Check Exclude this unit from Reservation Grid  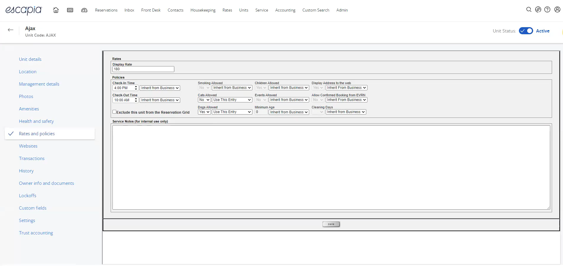(x=114, y=112)
